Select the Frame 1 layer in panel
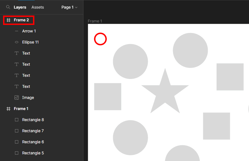The image size is (249, 161). point(21,109)
